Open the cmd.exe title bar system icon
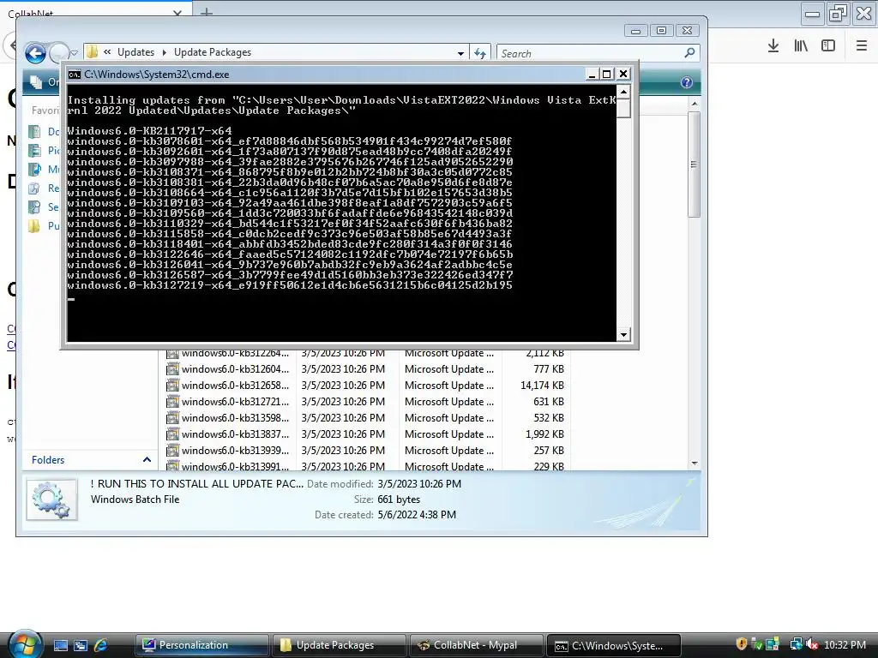 coord(74,75)
